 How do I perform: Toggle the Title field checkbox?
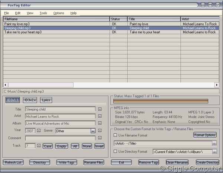pos(100,109)
